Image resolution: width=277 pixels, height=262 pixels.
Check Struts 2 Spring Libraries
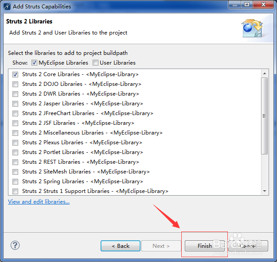click(15, 181)
